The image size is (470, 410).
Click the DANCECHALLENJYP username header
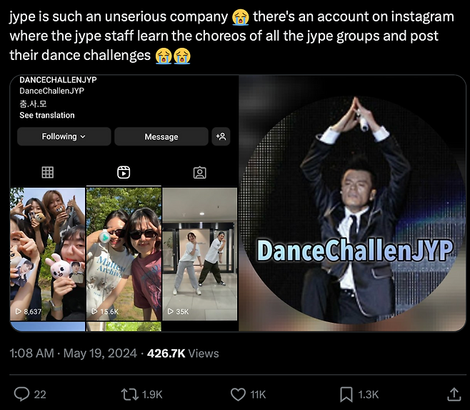coord(59,81)
